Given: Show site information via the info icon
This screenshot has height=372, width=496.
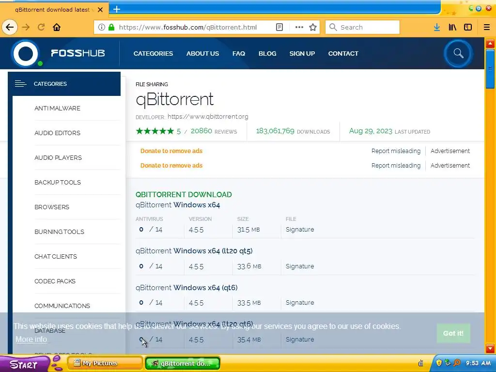Looking at the screenshot, I should 101,27.
